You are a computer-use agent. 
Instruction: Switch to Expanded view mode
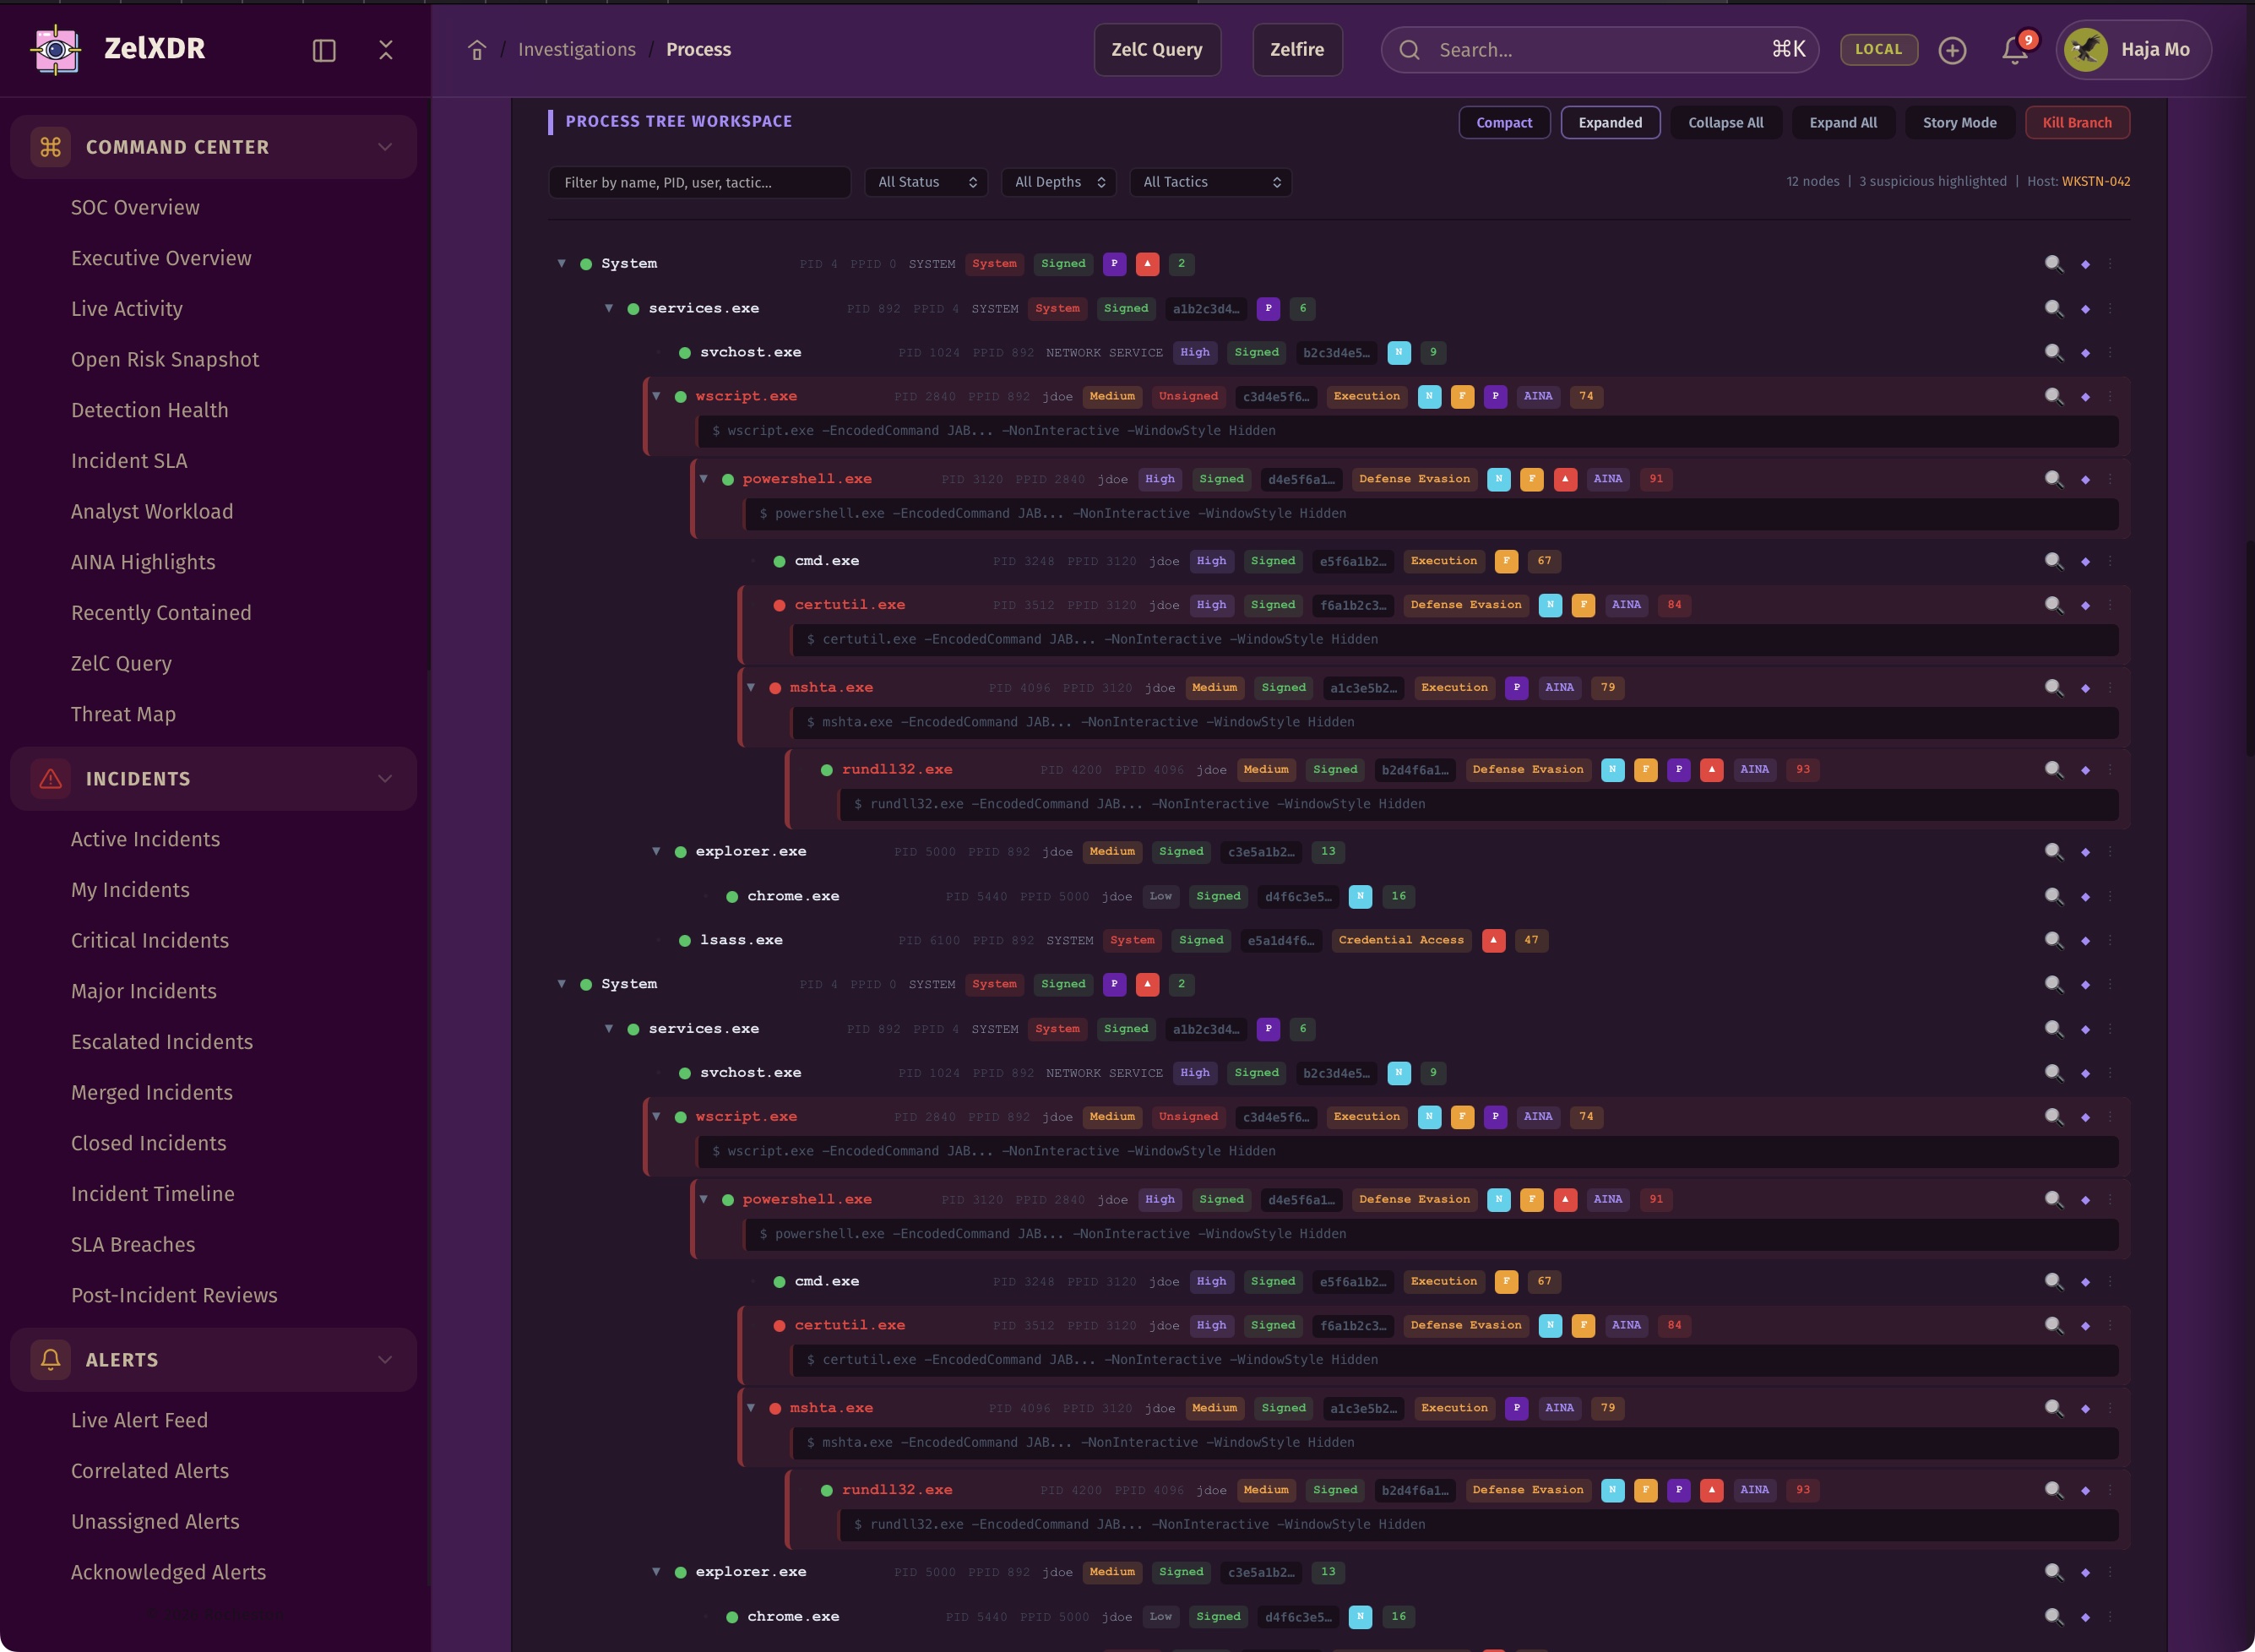1609,123
